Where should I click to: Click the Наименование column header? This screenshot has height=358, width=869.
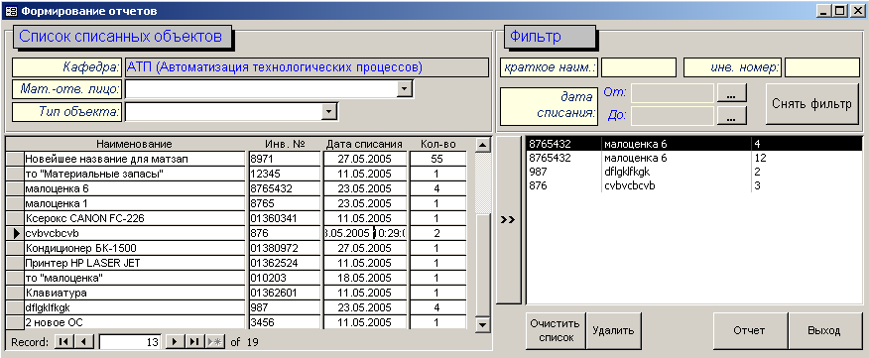[x=134, y=144]
